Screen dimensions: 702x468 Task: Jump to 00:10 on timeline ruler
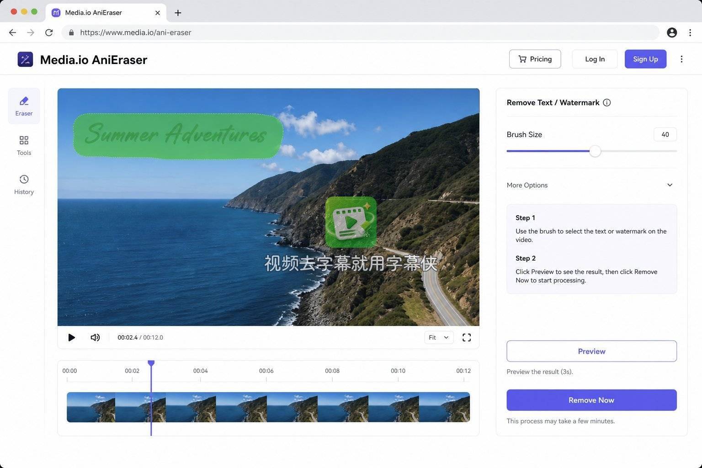(x=398, y=371)
